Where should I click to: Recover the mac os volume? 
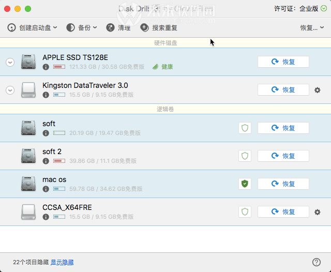pyautogui.click(x=283, y=184)
